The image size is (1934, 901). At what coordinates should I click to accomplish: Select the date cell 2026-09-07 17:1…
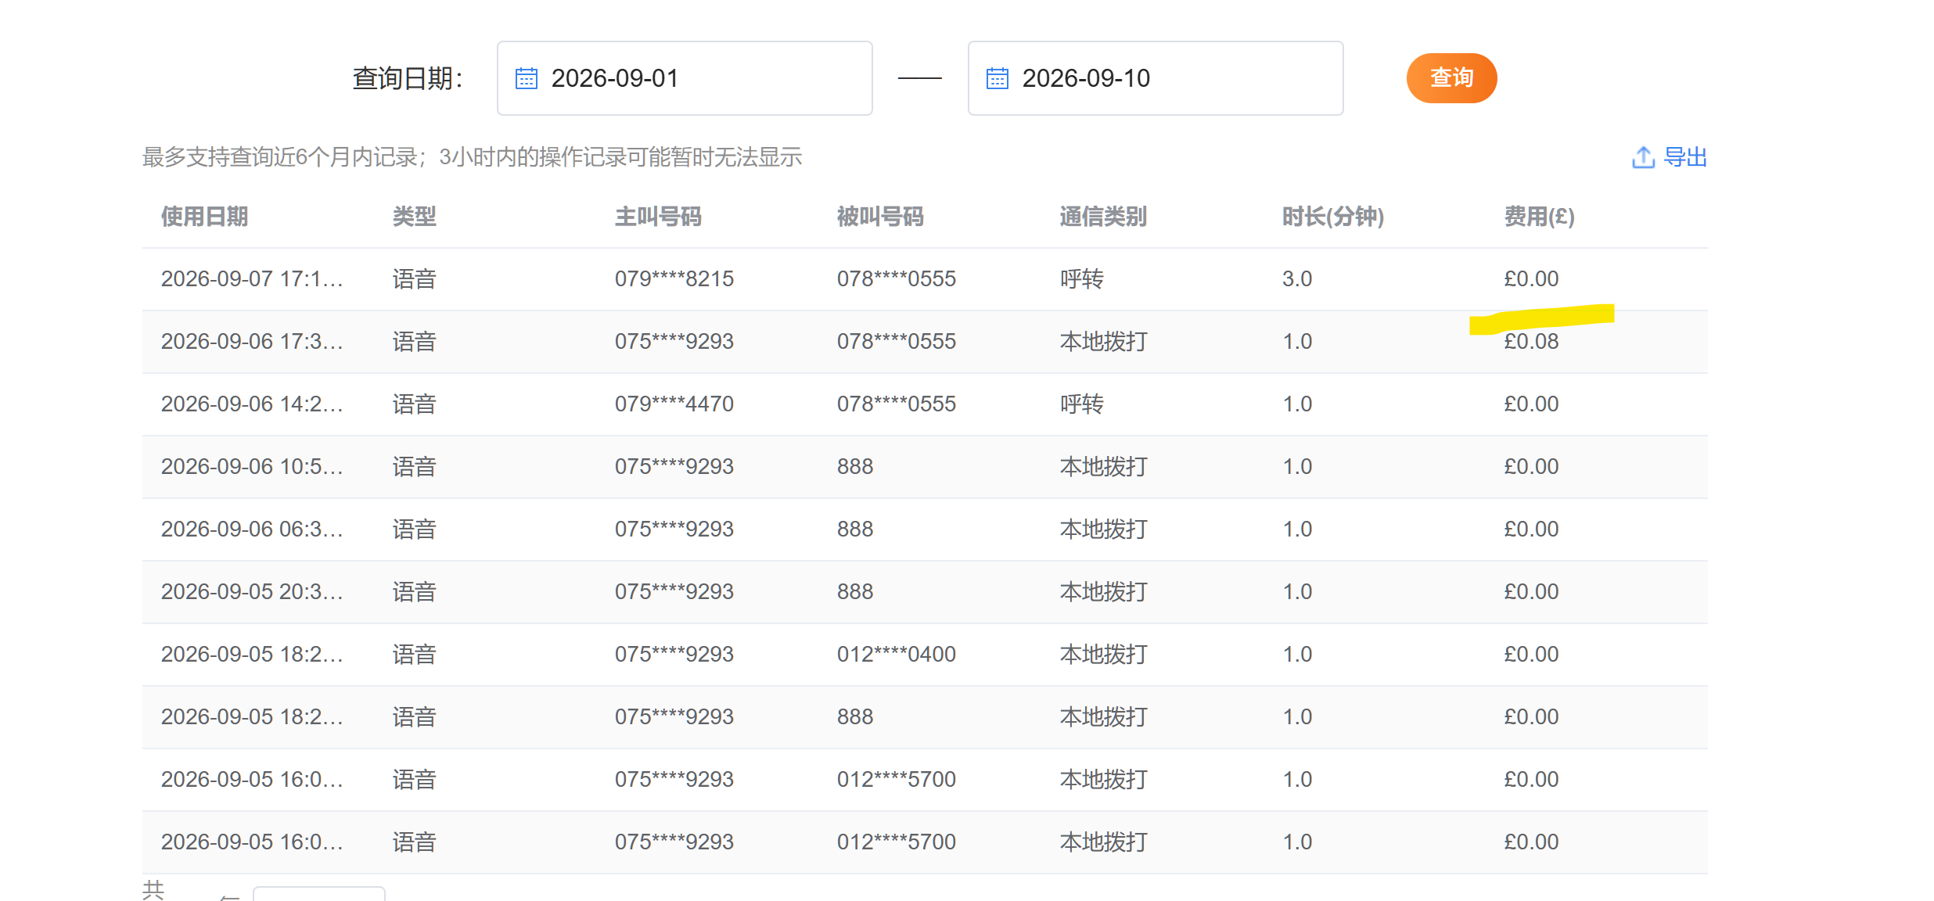click(x=252, y=279)
